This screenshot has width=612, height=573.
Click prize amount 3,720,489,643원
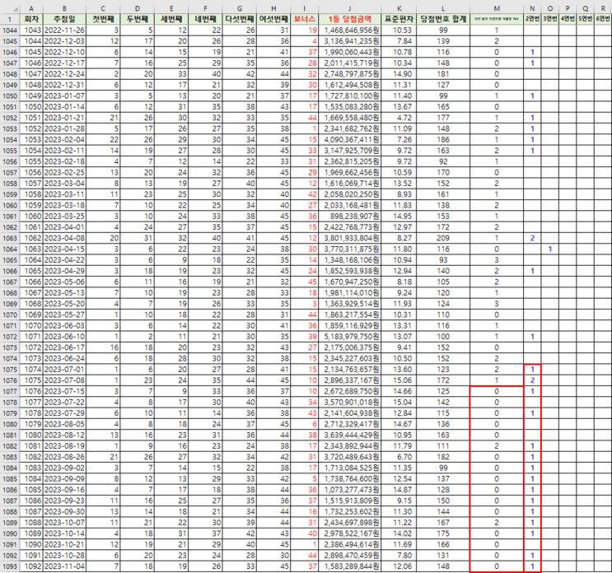coord(350,457)
